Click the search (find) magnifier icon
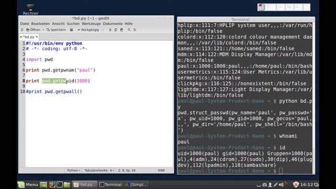This screenshot has width=336, height=189. pos(129,30)
